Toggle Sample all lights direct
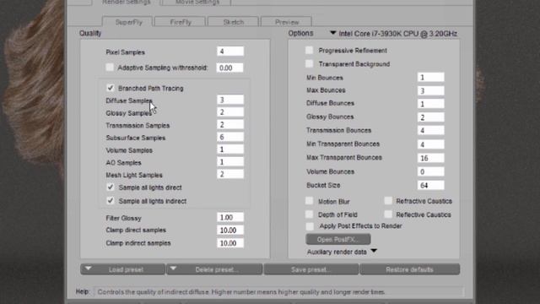 [111, 187]
